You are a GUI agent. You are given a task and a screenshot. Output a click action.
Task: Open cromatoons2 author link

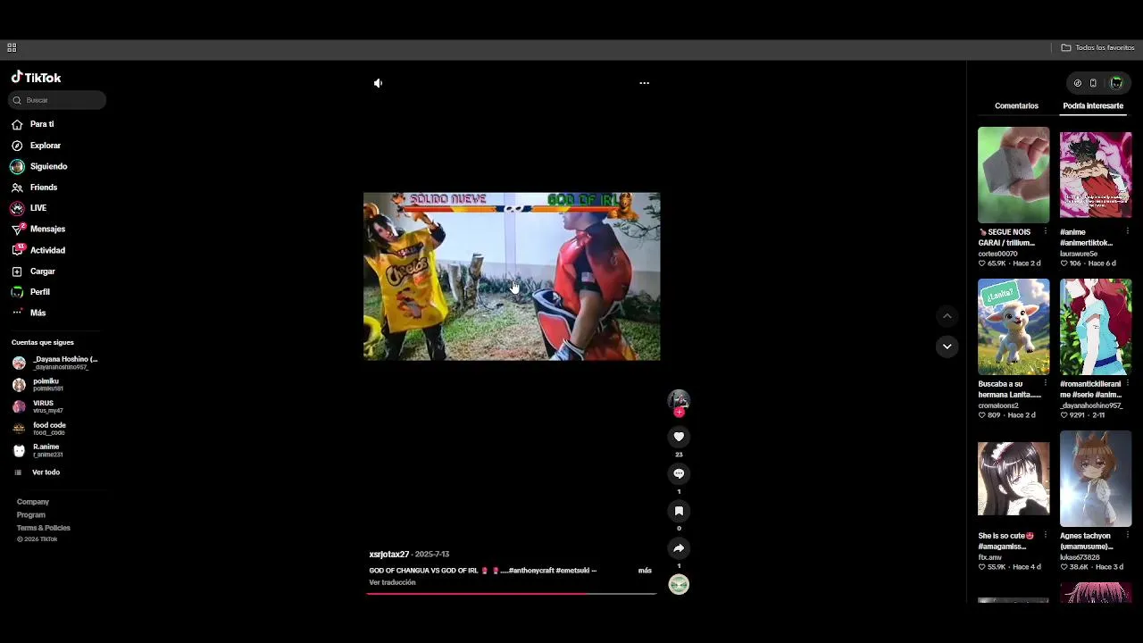click(998, 405)
